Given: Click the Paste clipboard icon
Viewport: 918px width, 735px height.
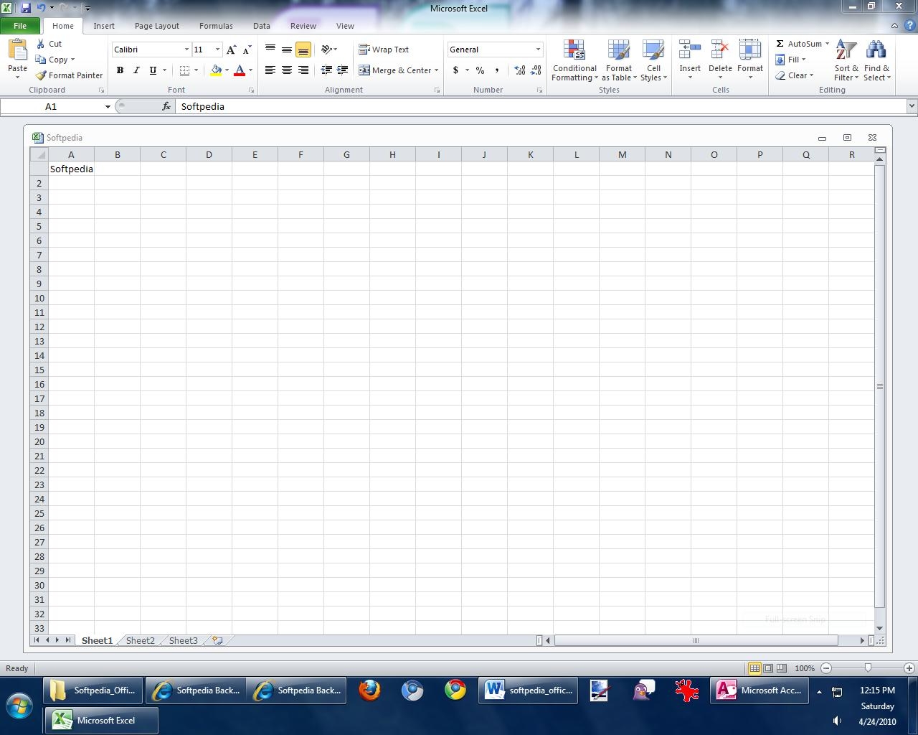Looking at the screenshot, I should pos(17,51).
